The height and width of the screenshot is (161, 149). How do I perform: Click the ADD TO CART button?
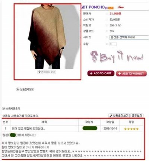[101, 73]
